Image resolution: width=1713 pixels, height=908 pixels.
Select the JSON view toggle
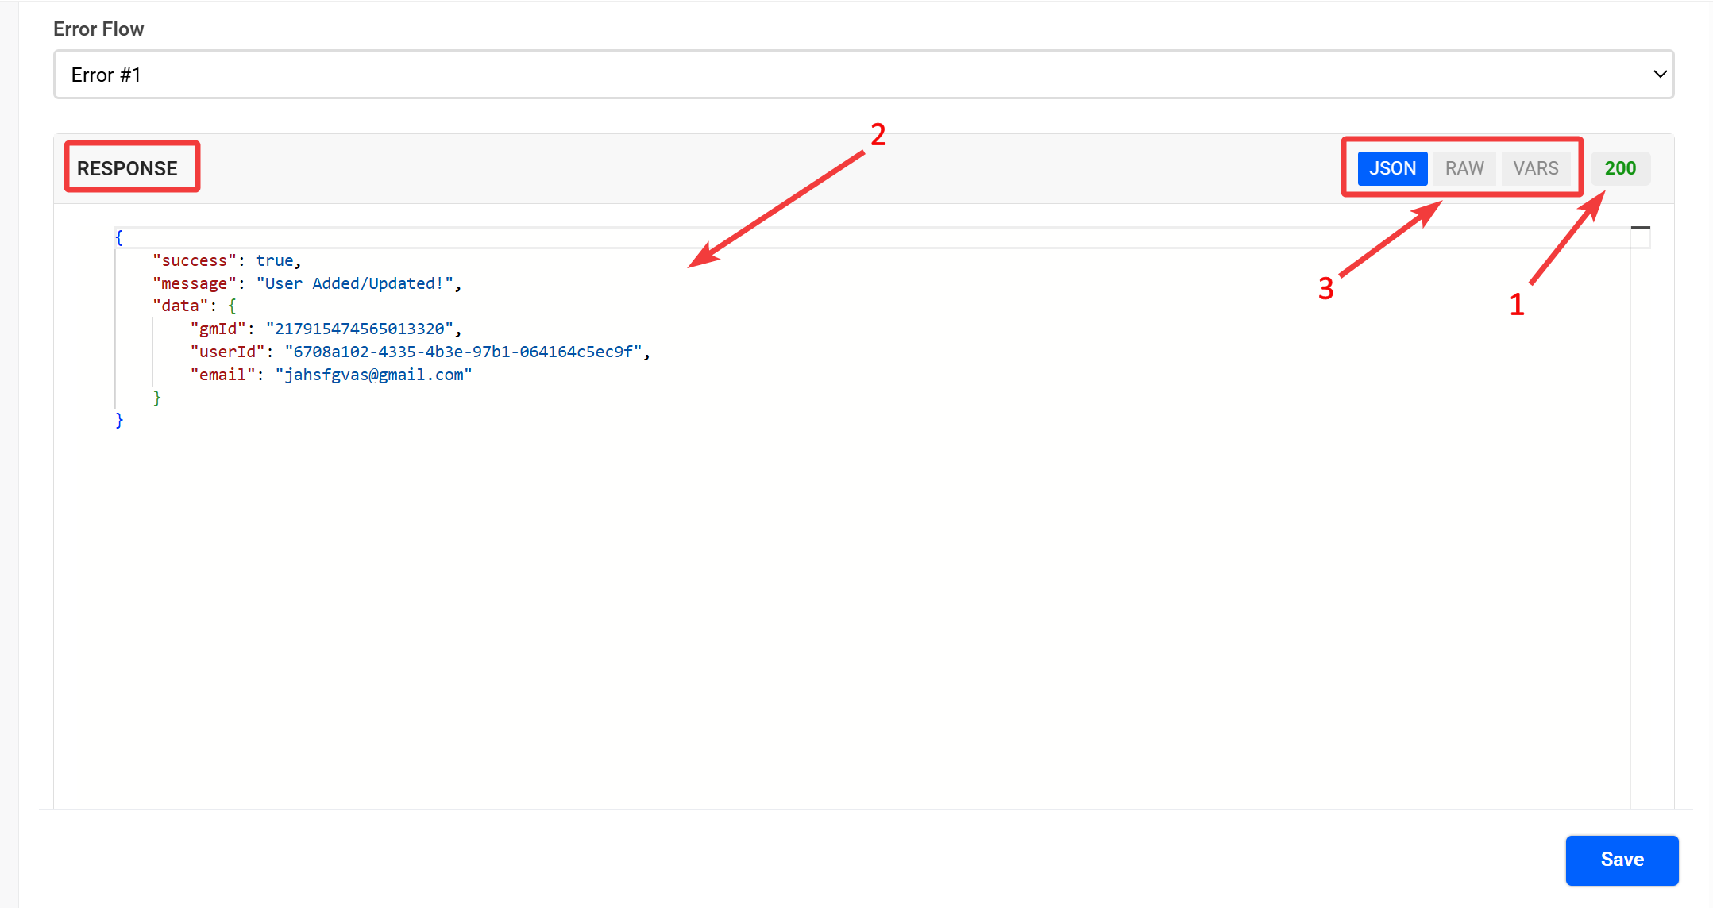1392,167
